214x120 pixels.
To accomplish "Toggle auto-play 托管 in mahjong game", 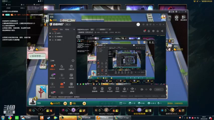I will pos(132,103).
